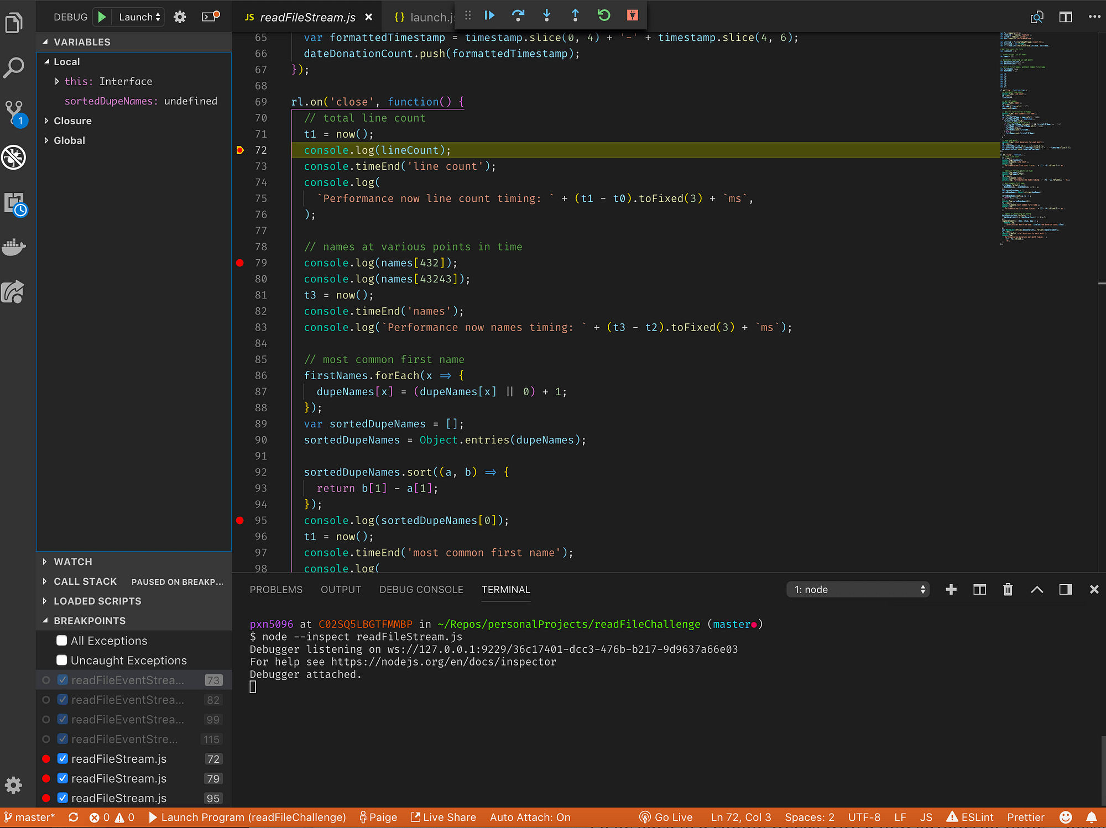Expand the WATCH panel section

coord(44,561)
